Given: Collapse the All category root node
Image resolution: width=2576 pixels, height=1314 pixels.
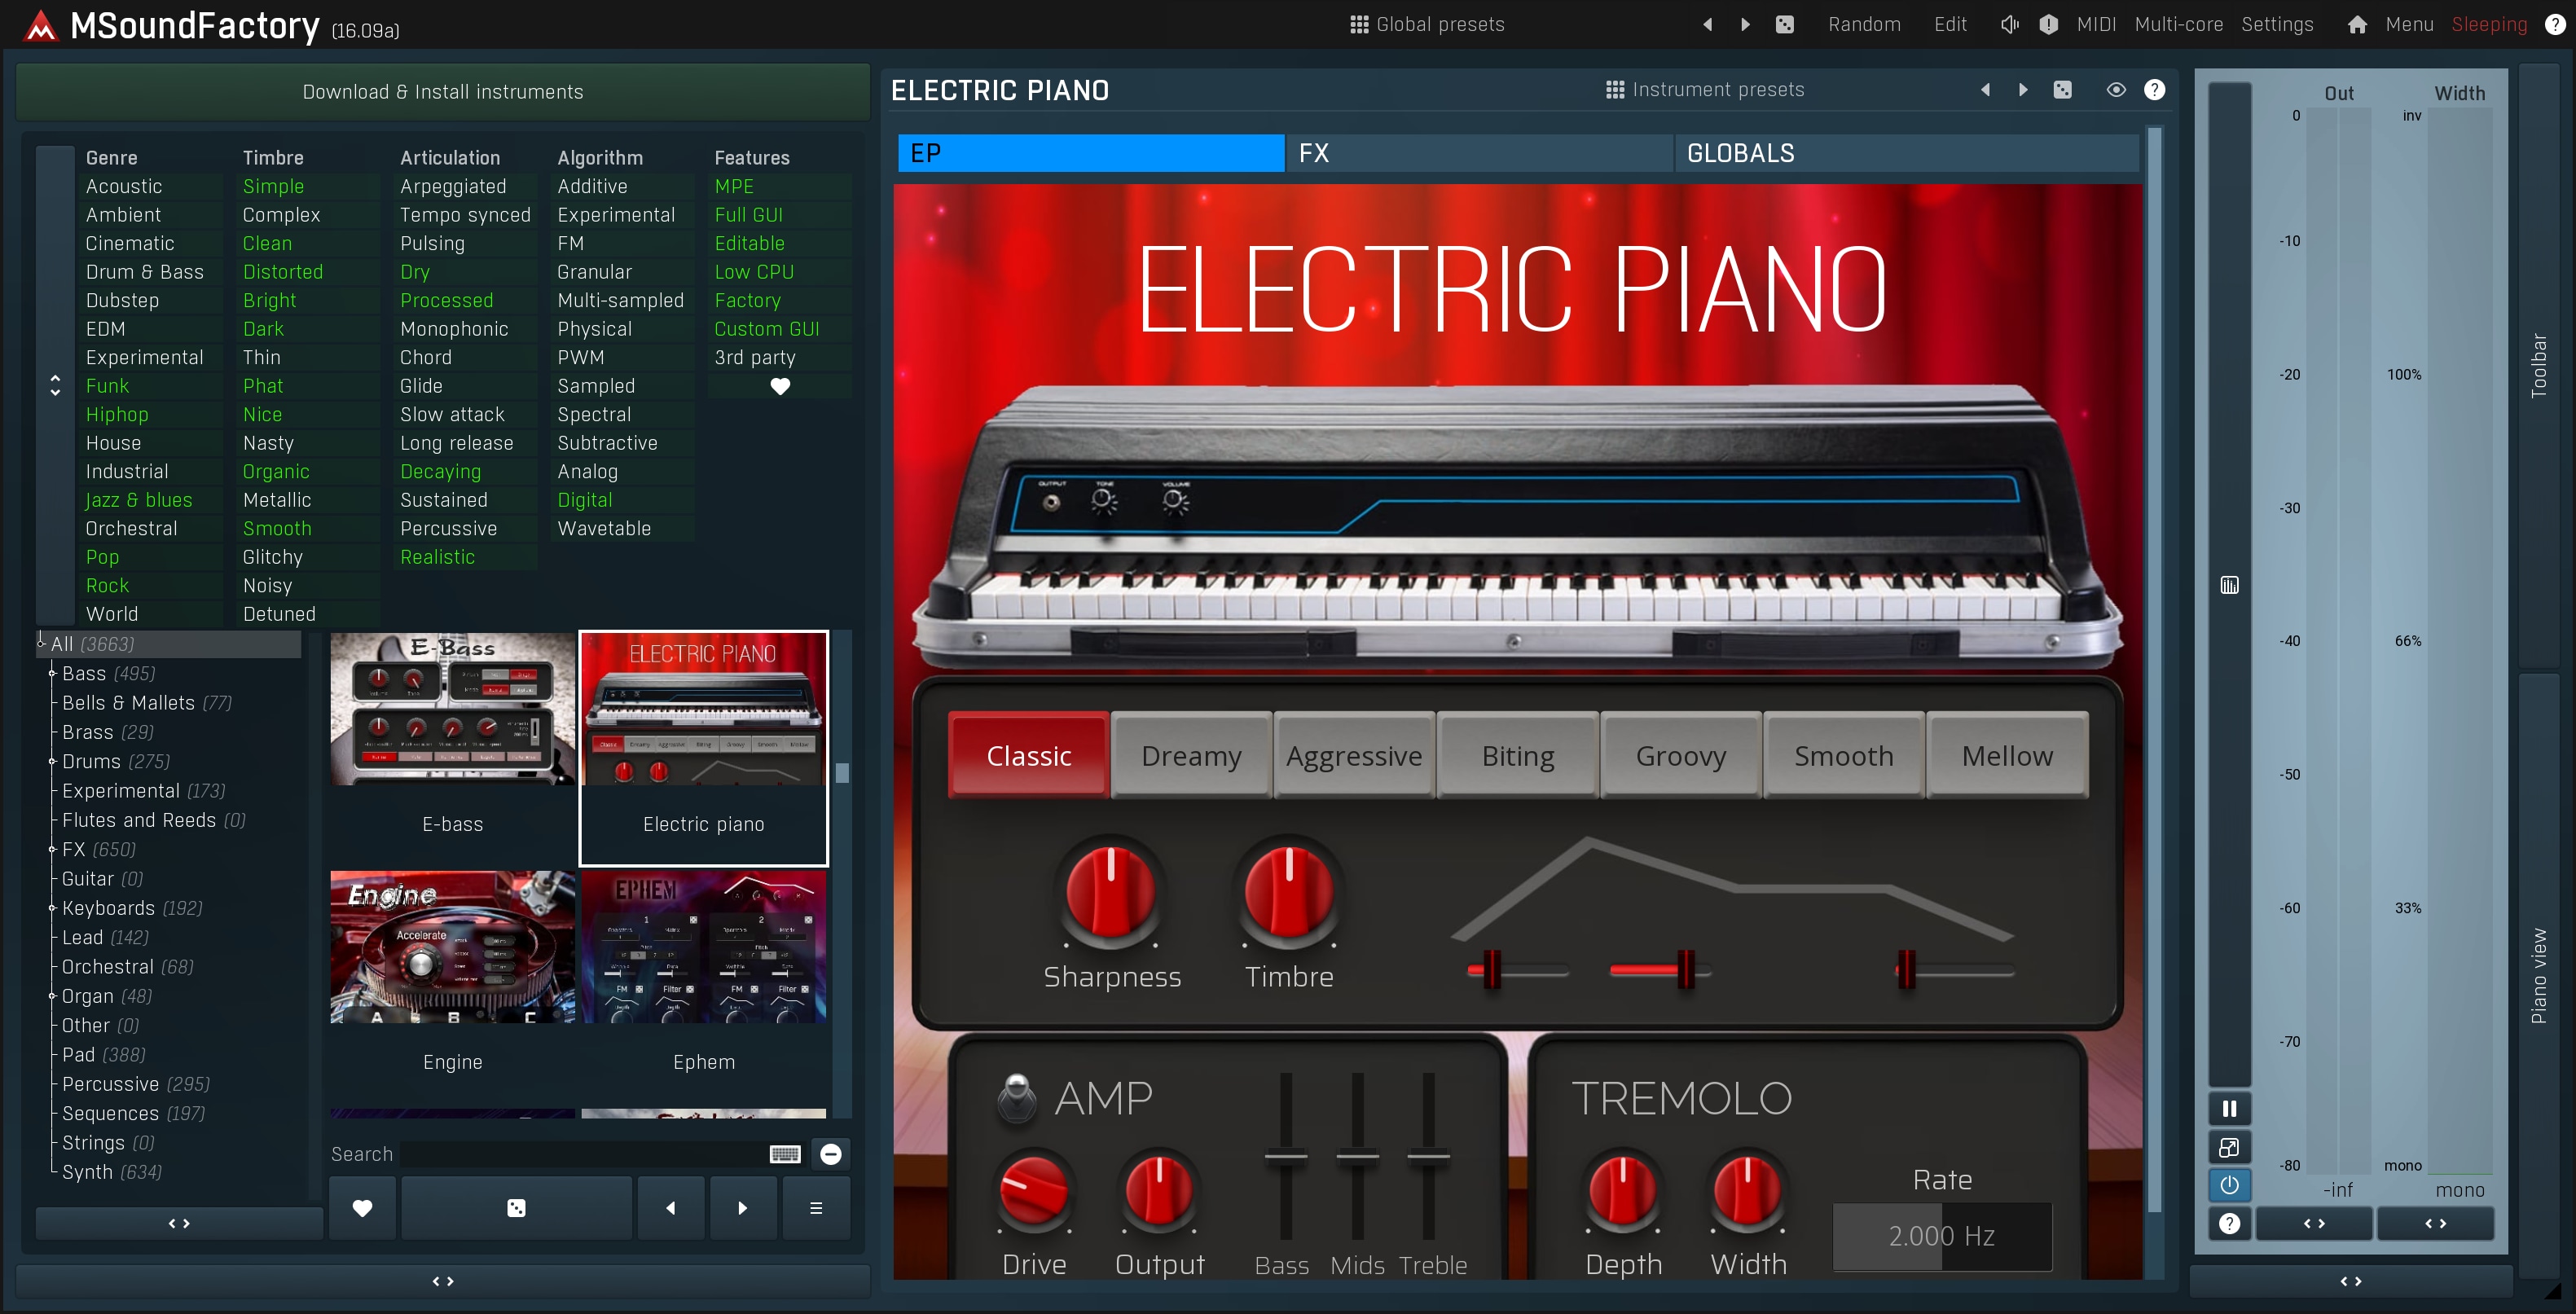Looking at the screenshot, I should (41, 643).
